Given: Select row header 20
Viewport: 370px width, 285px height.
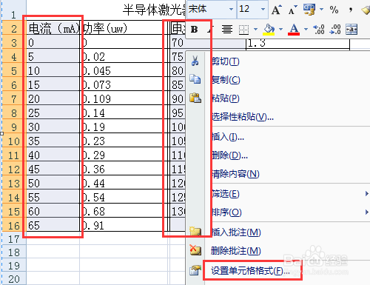Looking at the screenshot, I should tap(14, 279).
